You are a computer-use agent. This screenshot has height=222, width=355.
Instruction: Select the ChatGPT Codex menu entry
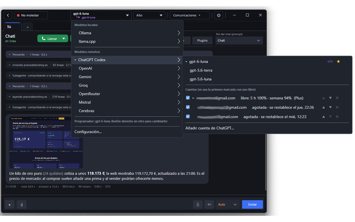point(127,60)
